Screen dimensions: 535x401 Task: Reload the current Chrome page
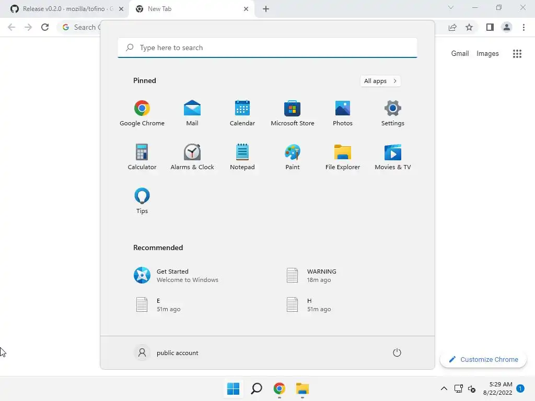coord(45,27)
